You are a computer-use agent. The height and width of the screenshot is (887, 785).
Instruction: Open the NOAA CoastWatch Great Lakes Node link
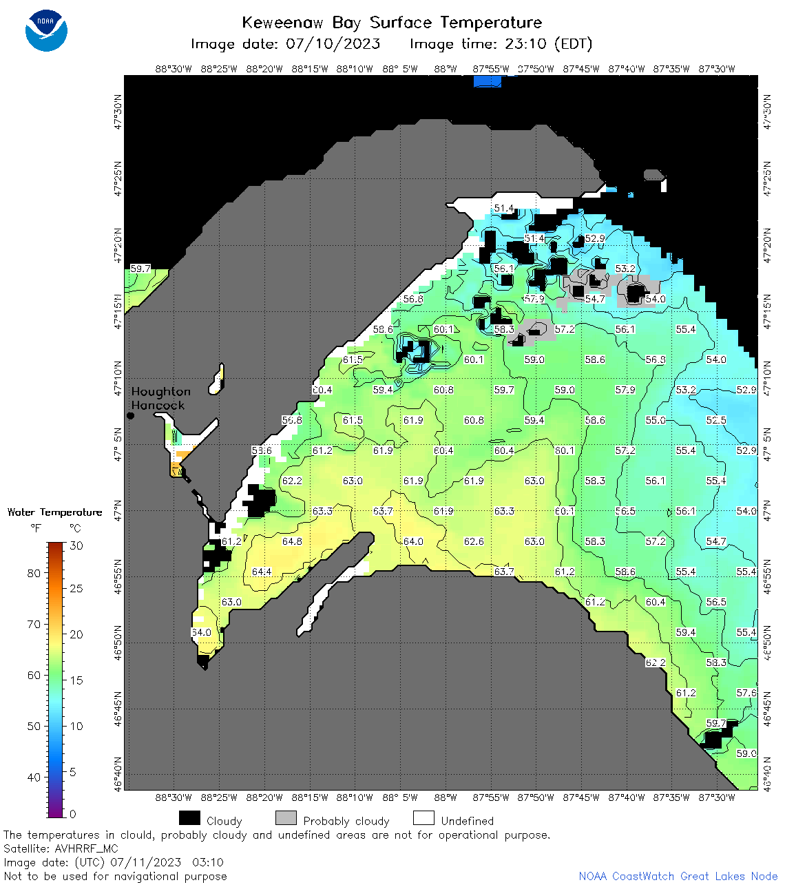point(678,876)
